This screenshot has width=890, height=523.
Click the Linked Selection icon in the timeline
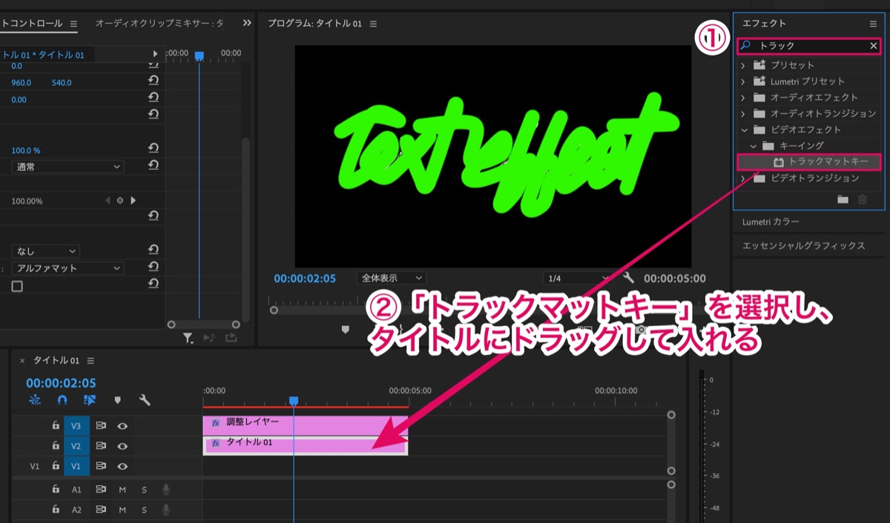(90, 400)
